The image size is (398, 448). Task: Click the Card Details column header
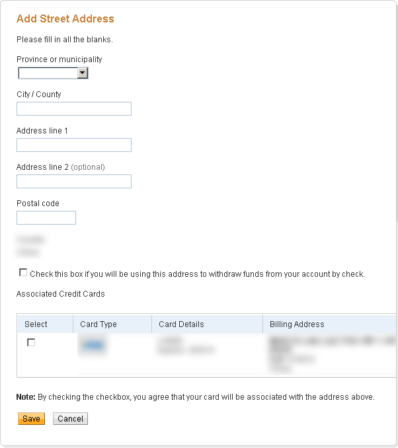click(181, 324)
